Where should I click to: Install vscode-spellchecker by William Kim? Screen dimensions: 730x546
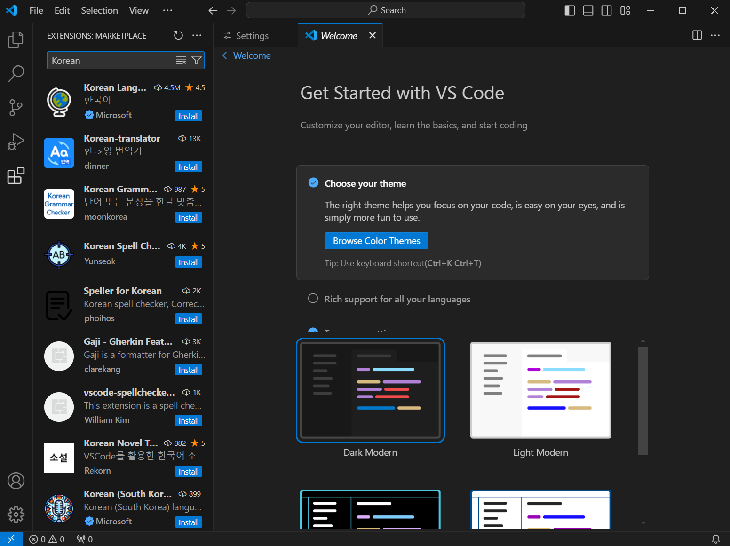click(x=189, y=421)
